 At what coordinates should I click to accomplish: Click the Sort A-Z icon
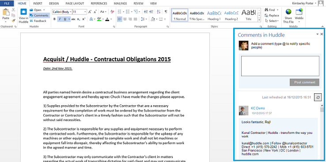click(159, 11)
